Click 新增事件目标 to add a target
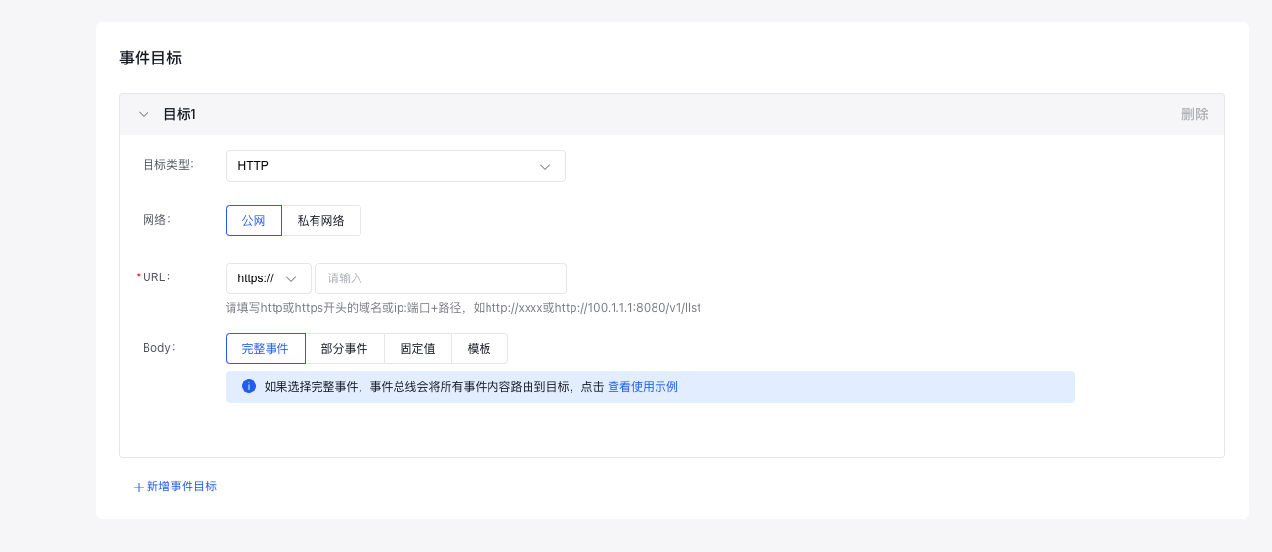This screenshot has width=1272, height=552. (175, 487)
